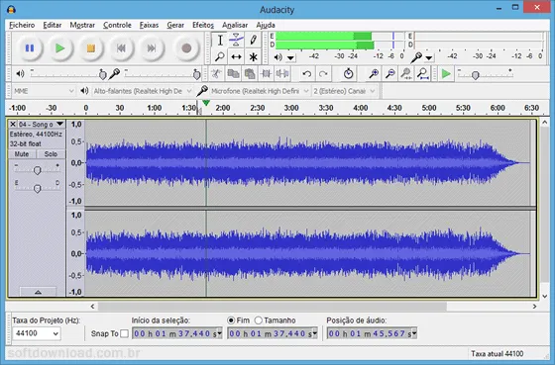Open the Ficheiro menu
Image resolution: width=555 pixels, height=365 pixels.
22,25
